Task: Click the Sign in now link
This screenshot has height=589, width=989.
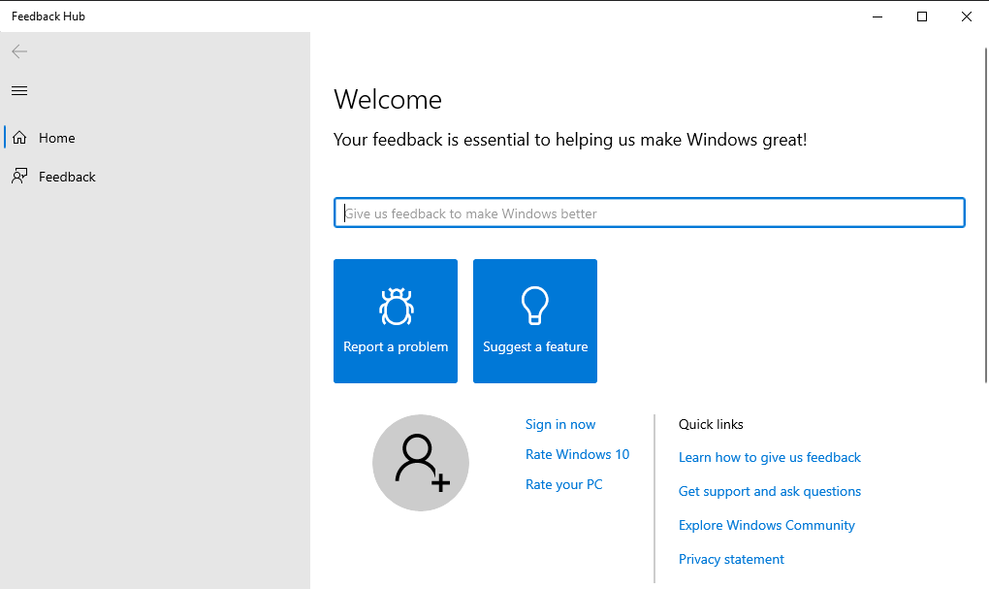Action: [x=560, y=424]
